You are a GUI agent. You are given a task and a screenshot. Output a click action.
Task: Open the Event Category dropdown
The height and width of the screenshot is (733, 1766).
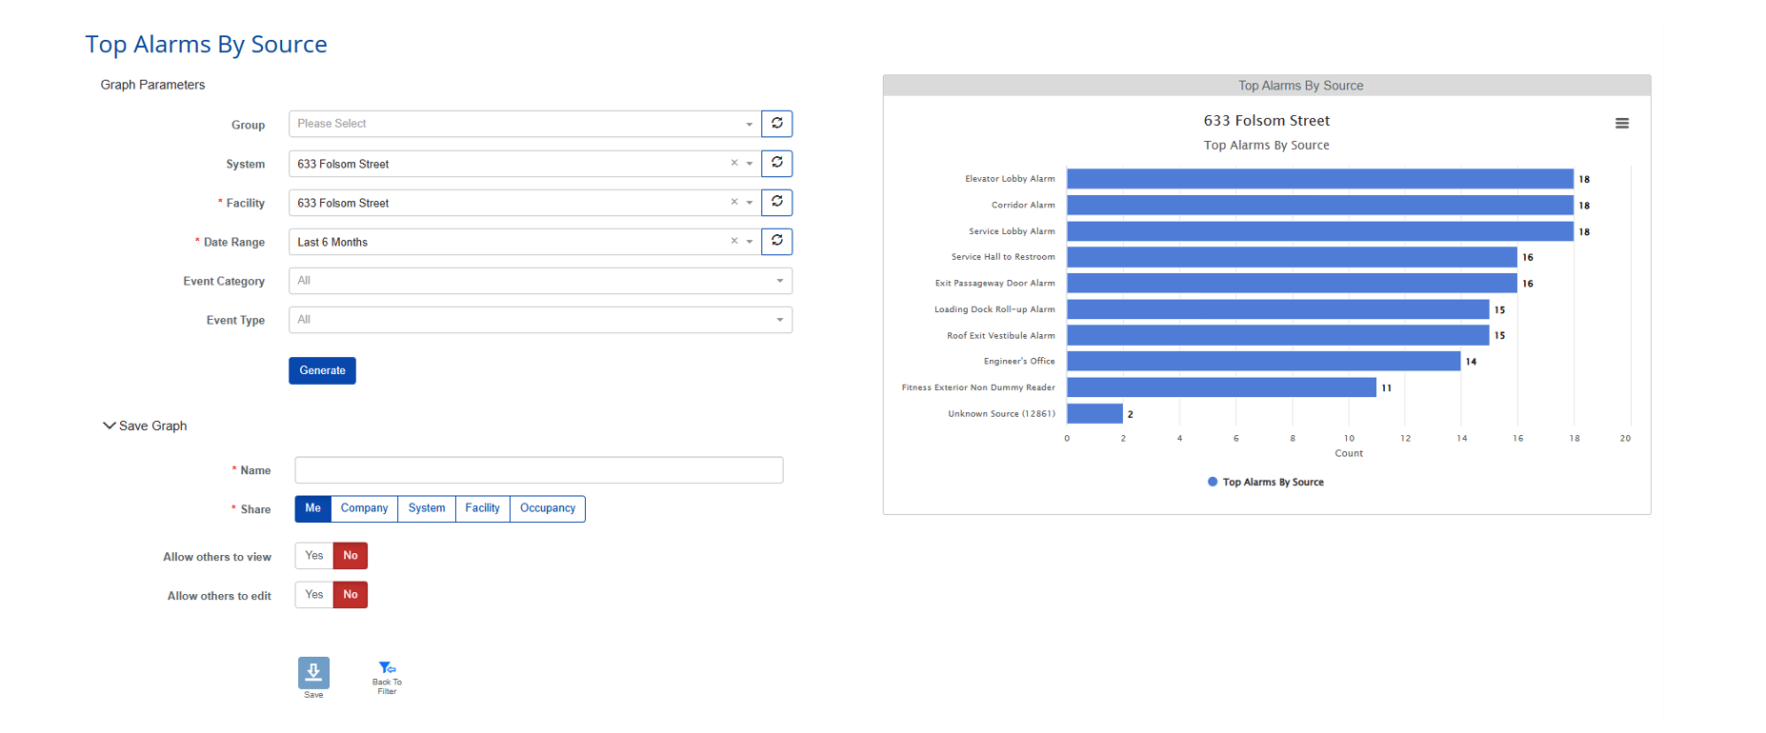(539, 281)
